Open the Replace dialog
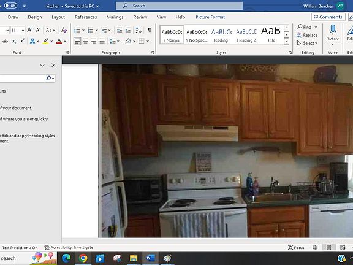This screenshot has height=265, width=353. [307, 35]
